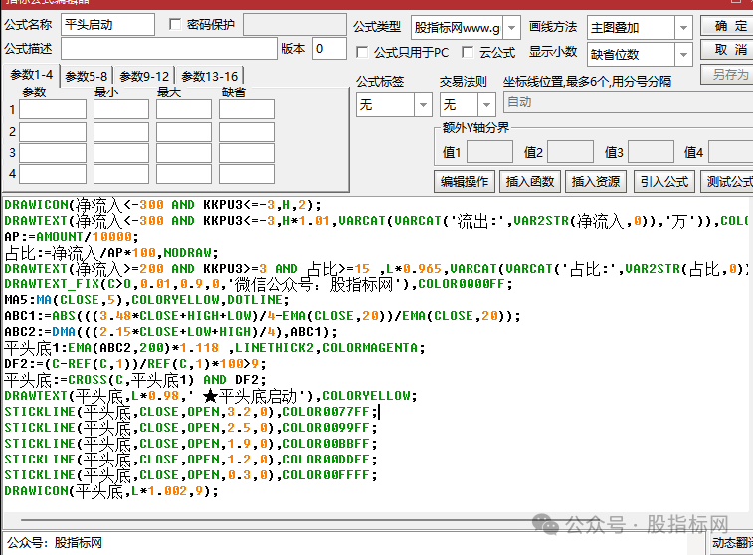Click the 取消 button
Image resolution: width=753 pixels, height=555 pixels.
coord(727,50)
